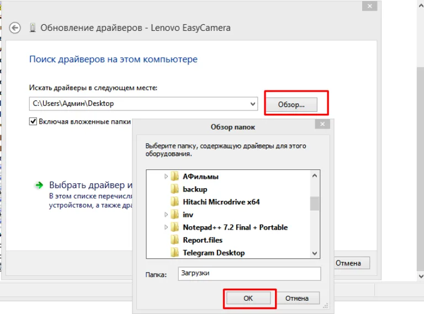Select the АФильмы folder icon
Viewport: 424px width, 314px height.
coord(174,177)
